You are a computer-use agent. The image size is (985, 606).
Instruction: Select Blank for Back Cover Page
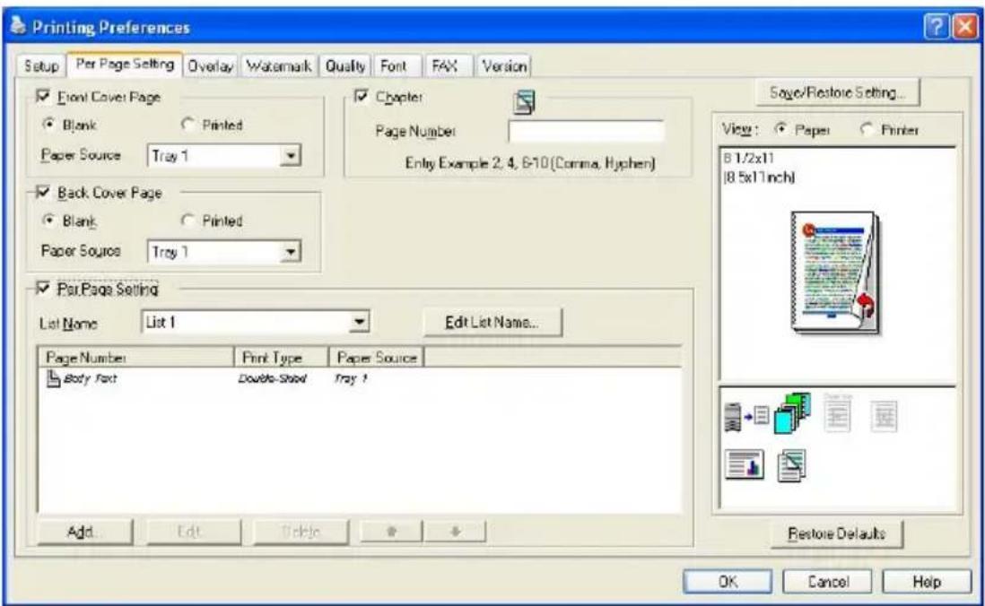(48, 220)
